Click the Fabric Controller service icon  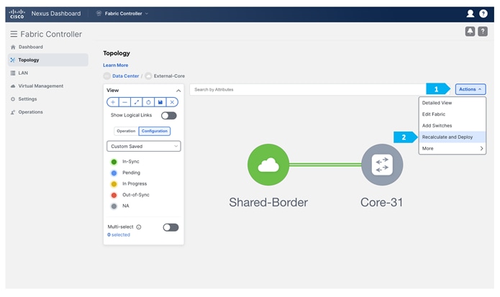(99, 14)
